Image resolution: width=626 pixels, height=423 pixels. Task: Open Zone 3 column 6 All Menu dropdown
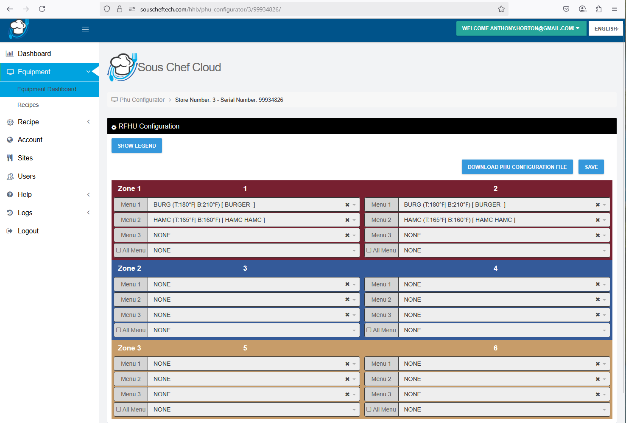504,409
